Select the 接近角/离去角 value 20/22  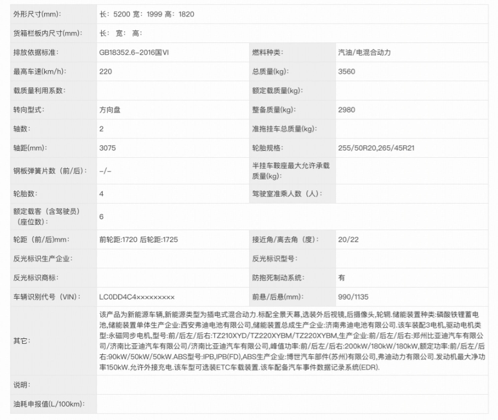pyautogui.click(x=348, y=240)
